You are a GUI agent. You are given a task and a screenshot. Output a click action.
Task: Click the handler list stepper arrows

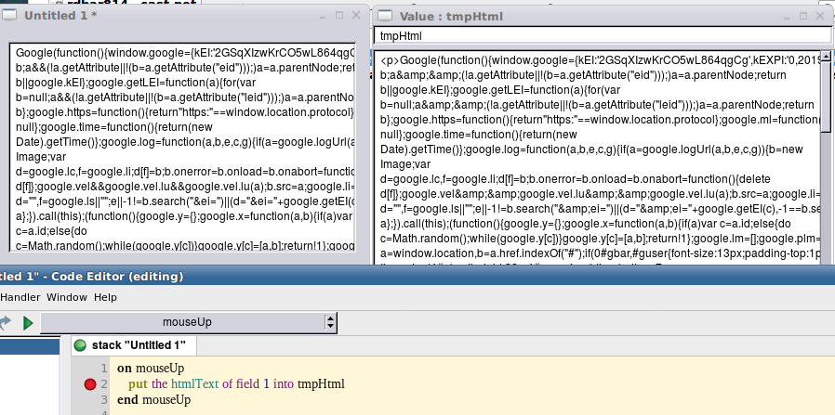(330, 322)
